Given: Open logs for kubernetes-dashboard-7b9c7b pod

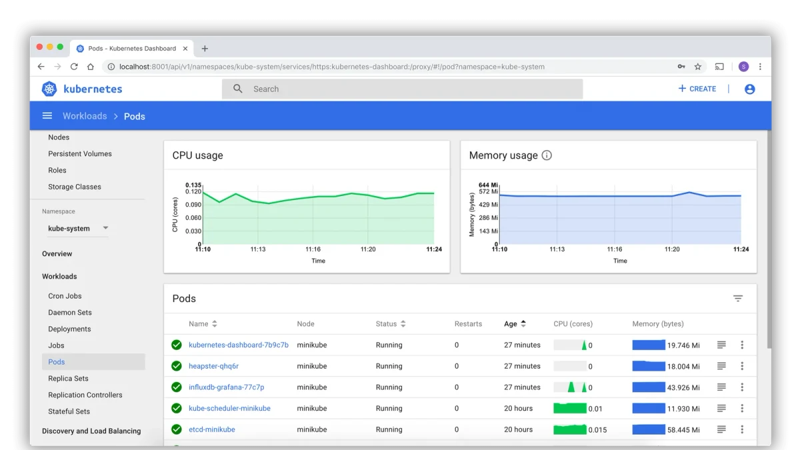Looking at the screenshot, I should coord(721,345).
